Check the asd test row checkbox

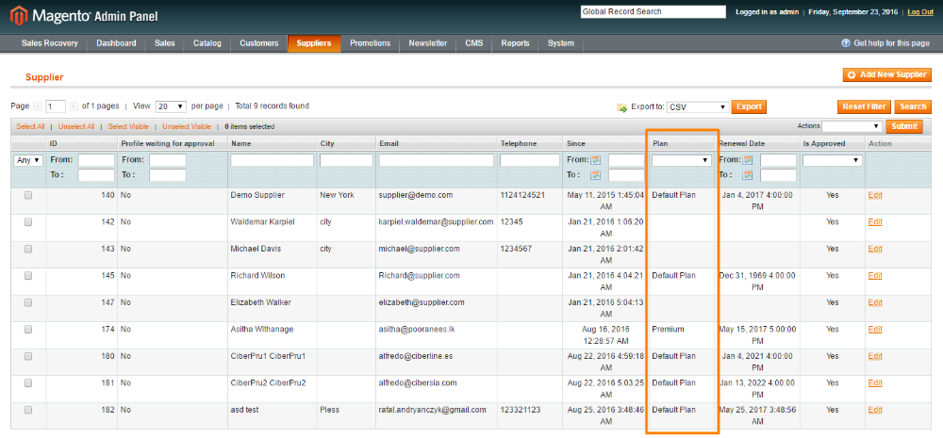27,410
